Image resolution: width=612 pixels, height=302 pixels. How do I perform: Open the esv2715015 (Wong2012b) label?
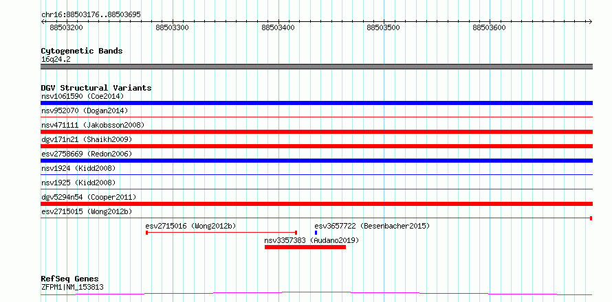click(86, 211)
